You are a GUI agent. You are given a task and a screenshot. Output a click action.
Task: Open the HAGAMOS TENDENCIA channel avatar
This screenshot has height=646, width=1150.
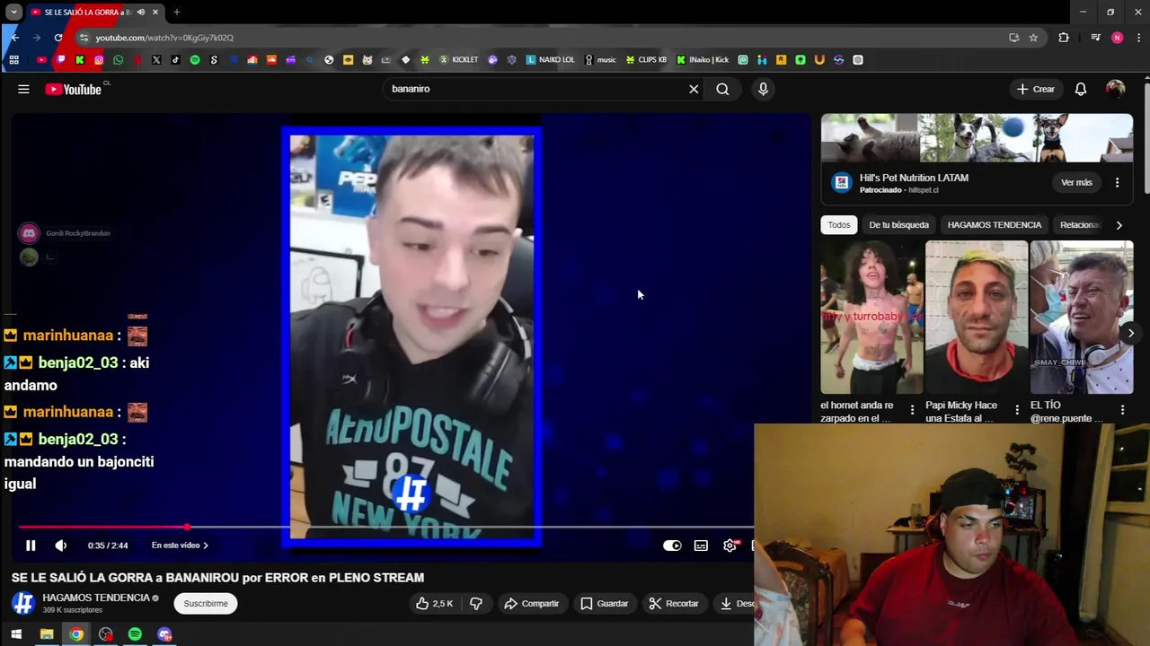[x=23, y=603]
